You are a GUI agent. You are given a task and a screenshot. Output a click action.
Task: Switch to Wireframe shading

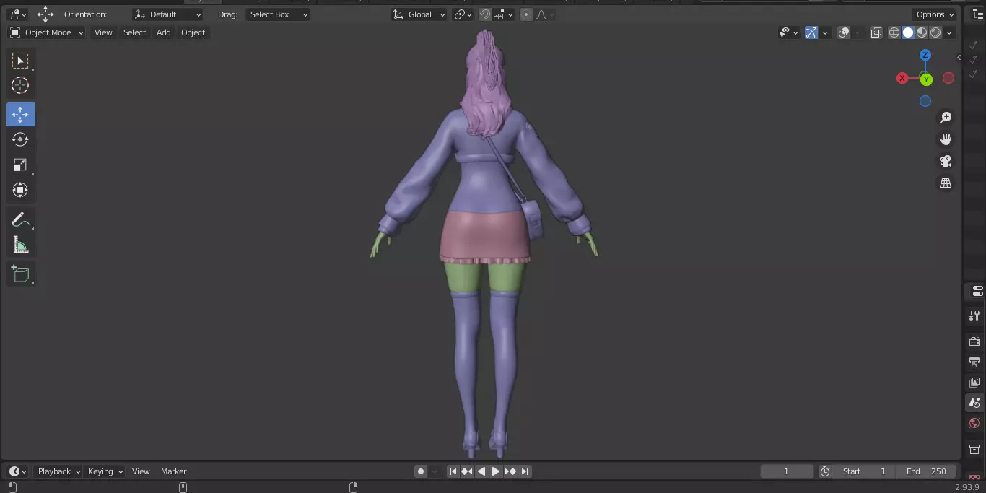pos(894,32)
